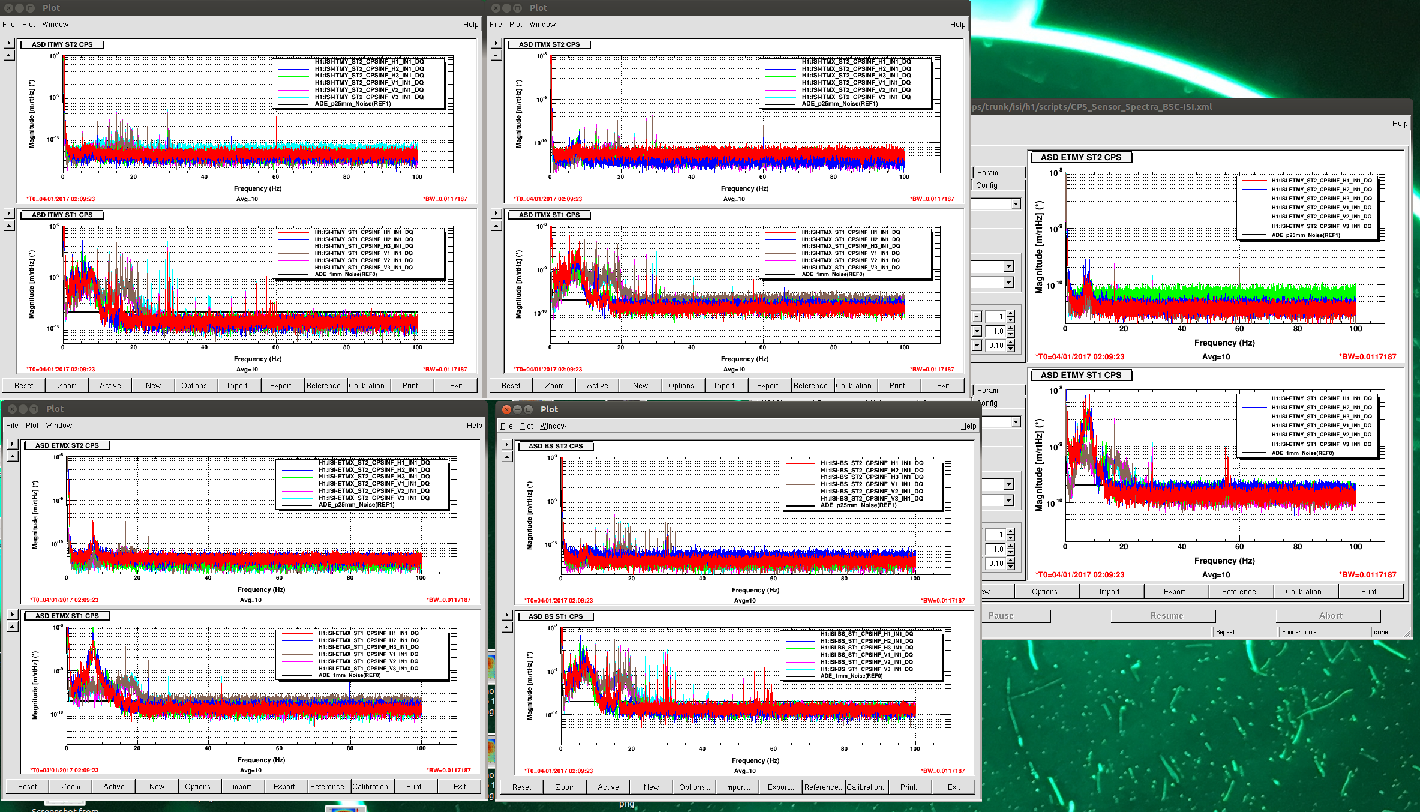Click up-arrow icon beside ASD ETMX ST1 CPS plot
The width and height of the screenshot is (1420, 812).
[12, 627]
